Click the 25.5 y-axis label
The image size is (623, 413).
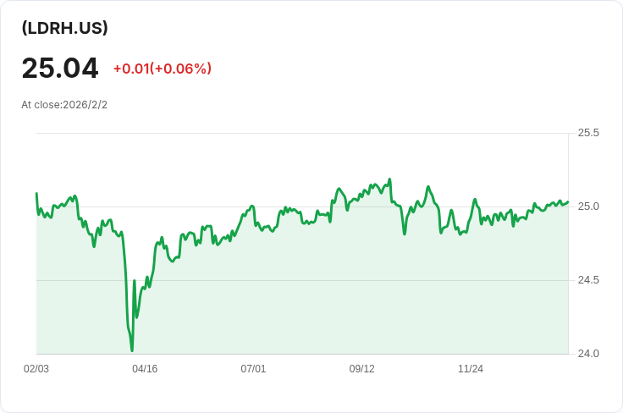pyautogui.click(x=588, y=133)
